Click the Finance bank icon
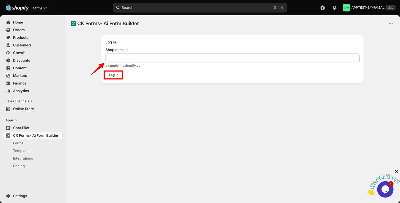The width and height of the screenshot is (400, 203). coord(8,83)
